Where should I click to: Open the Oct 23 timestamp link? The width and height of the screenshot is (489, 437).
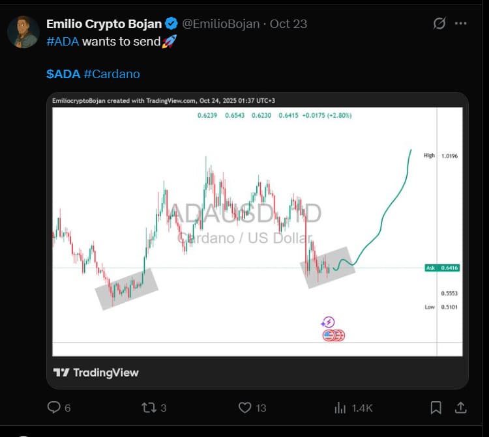click(x=288, y=24)
